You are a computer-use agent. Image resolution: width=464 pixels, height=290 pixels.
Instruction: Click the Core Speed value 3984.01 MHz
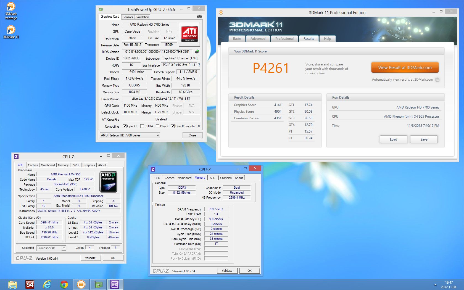pos(50,223)
